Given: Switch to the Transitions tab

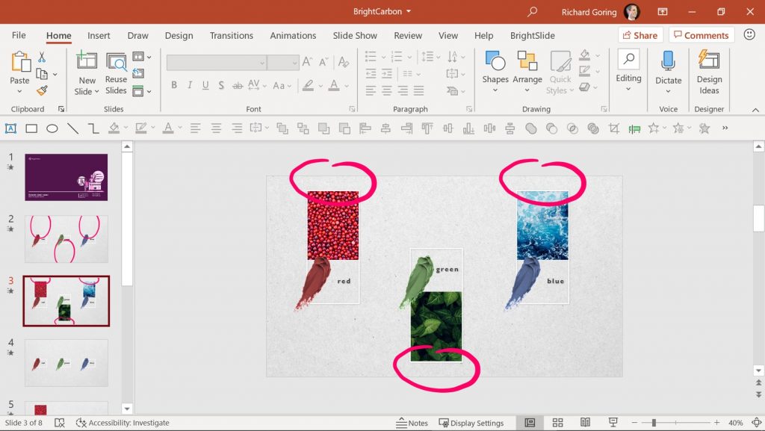Looking at the screenshot, I should [231, 35].
